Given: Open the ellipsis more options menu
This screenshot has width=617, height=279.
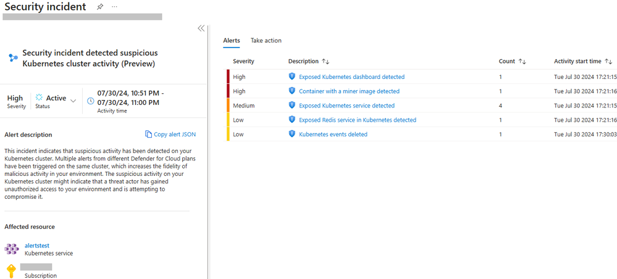Looking at the screenshot, I should [114, 7].
